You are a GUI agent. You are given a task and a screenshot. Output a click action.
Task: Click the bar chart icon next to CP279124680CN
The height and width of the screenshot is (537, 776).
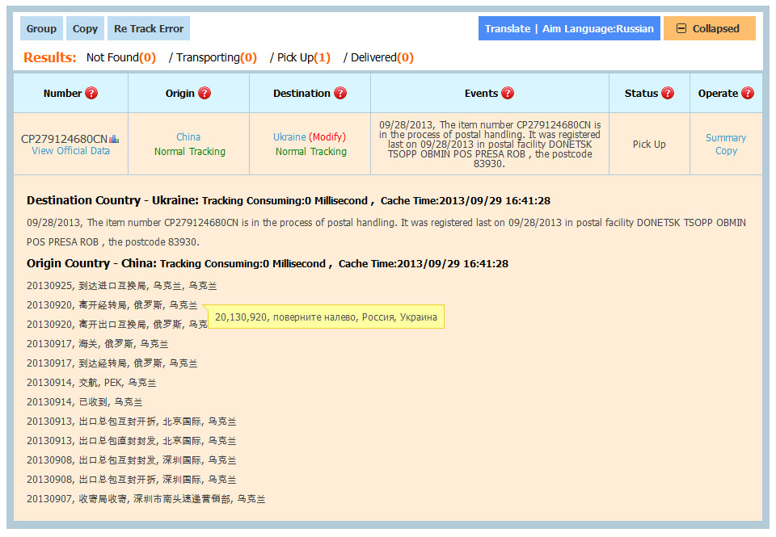[x=114, y=138]
